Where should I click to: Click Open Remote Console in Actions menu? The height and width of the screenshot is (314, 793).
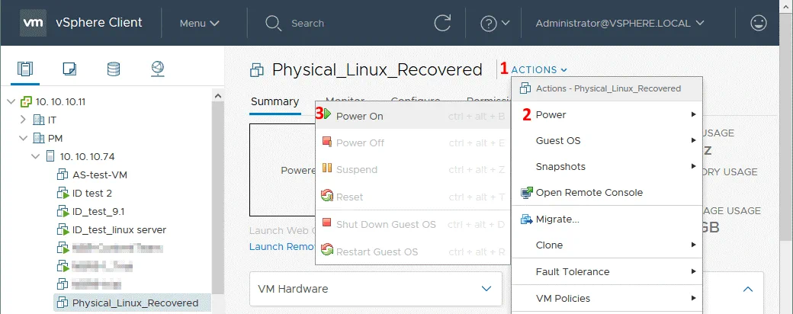click(589, 192)
